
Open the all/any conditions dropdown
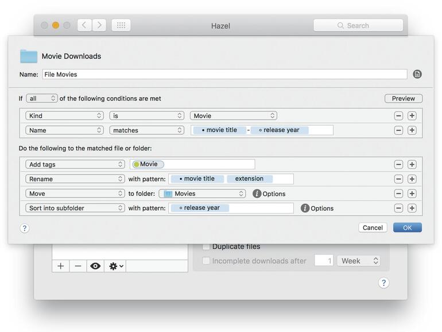point(42,98)
